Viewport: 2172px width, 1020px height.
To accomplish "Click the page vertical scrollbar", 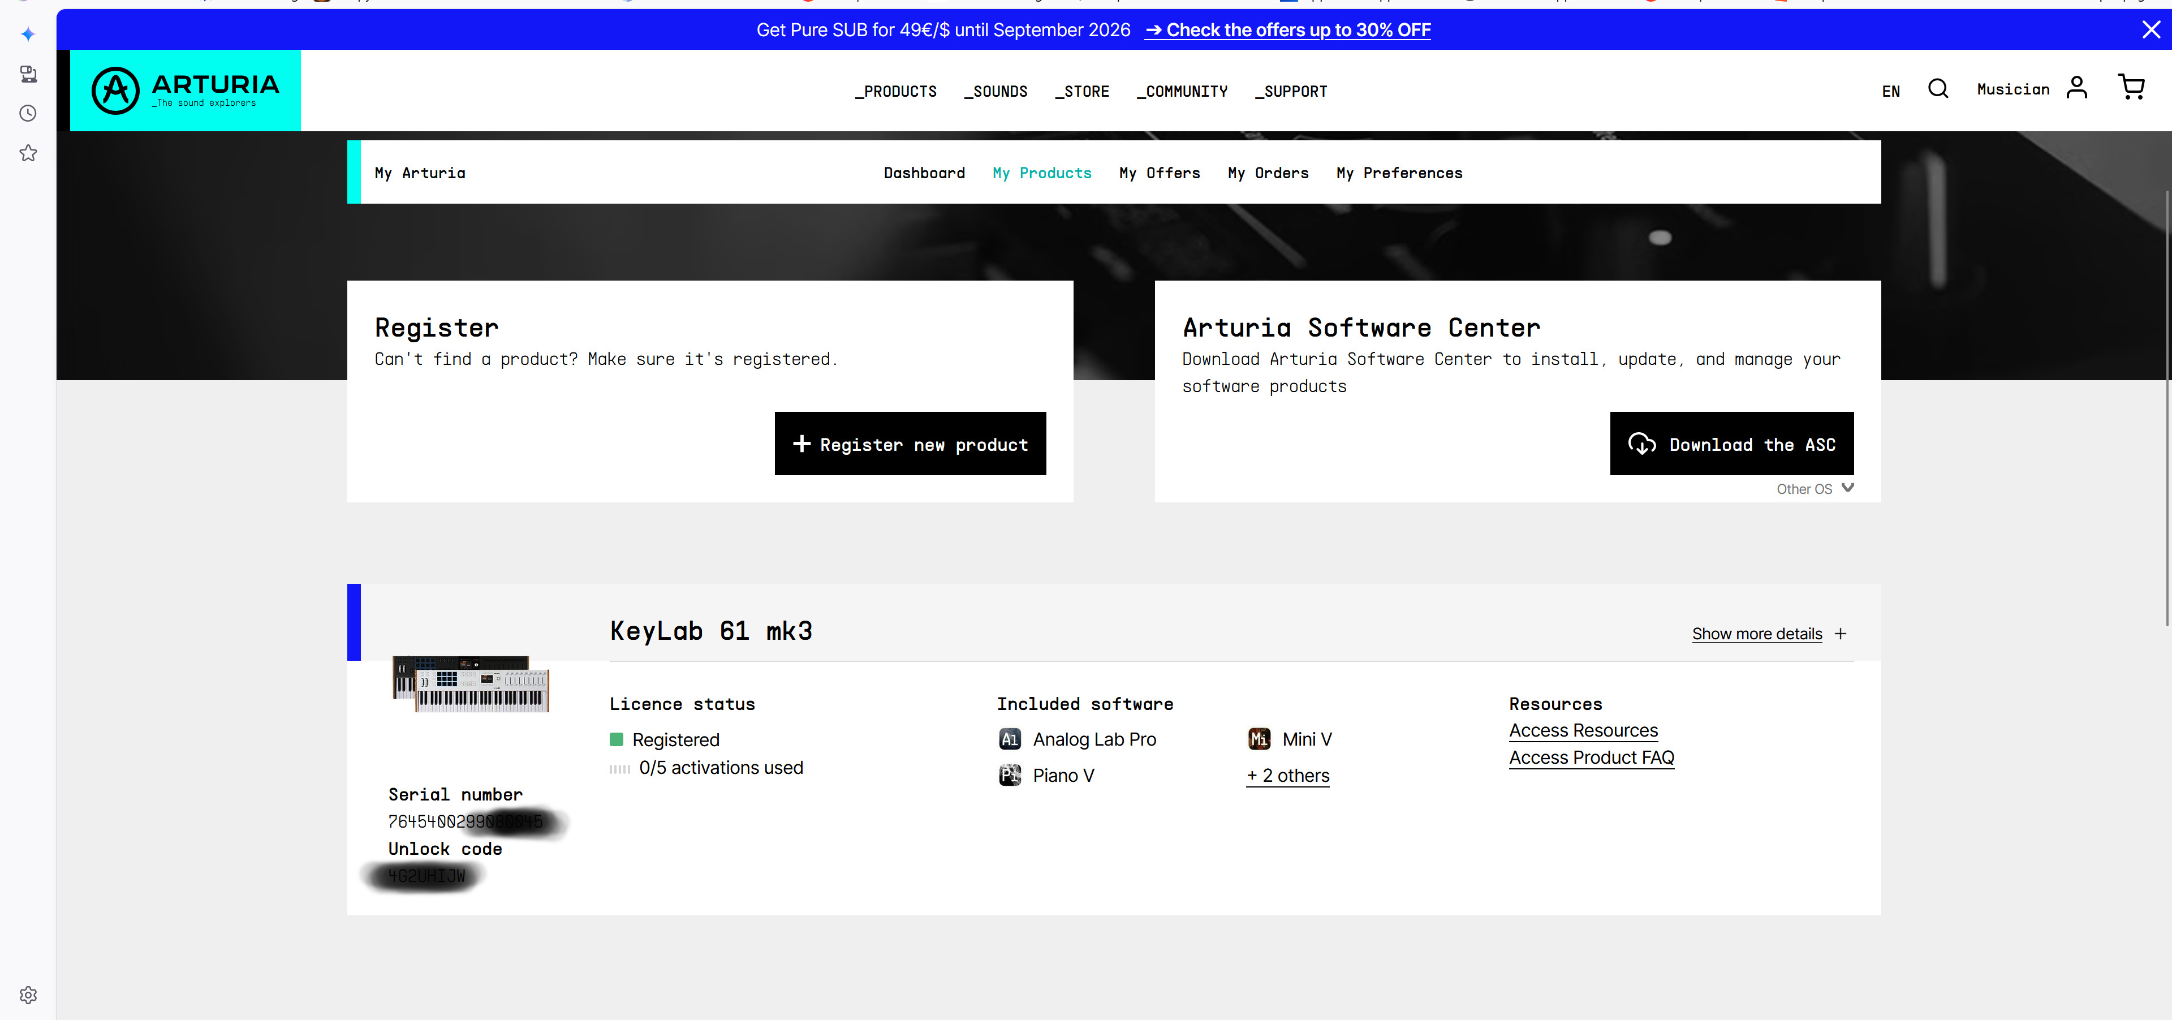I will 2166,409.
